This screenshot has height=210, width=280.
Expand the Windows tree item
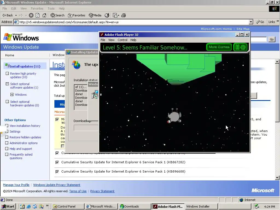[x=12, y=95]
